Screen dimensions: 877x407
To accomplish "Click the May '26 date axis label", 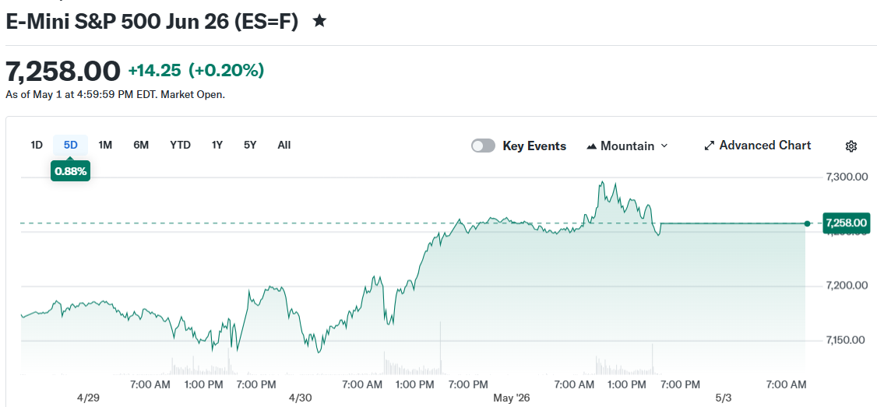I will click(511, 398).
